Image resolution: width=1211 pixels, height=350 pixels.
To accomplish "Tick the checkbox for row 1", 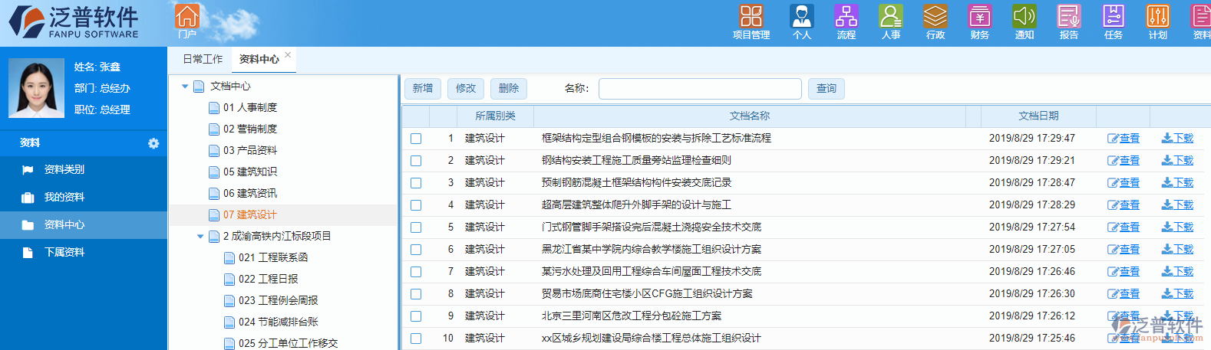I will pos(416,139).
